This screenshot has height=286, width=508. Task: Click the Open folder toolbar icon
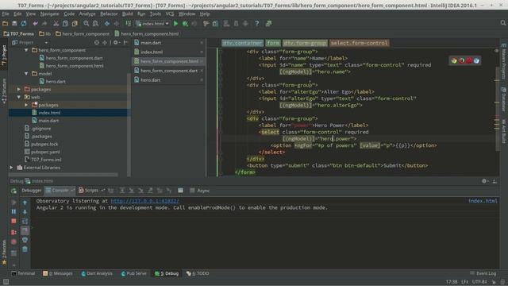(x=5, y=24)
